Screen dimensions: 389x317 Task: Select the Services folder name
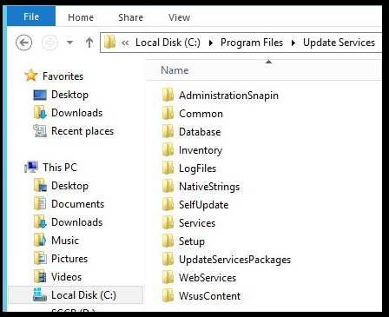(197, 223)
